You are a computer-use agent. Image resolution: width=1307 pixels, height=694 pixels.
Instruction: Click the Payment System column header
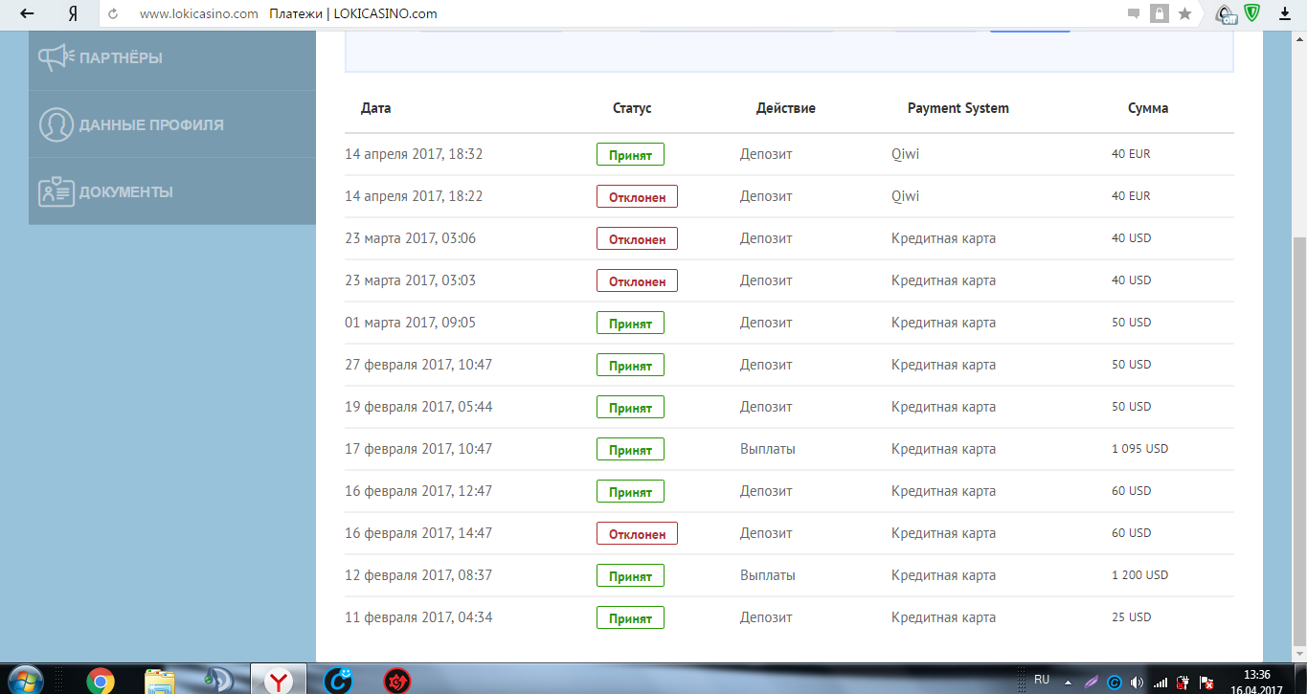click(958, 108)
